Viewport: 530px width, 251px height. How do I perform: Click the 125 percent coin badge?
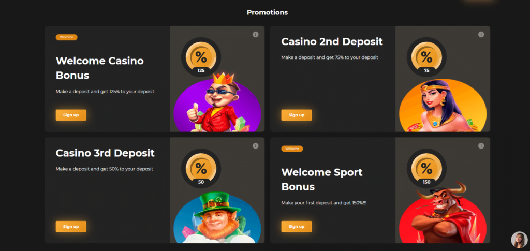click(201, 57)
